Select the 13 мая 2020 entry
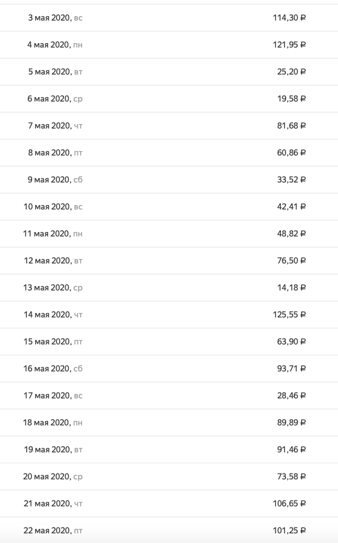The height and width of the screenshot is (543, 338). point(169,288)
